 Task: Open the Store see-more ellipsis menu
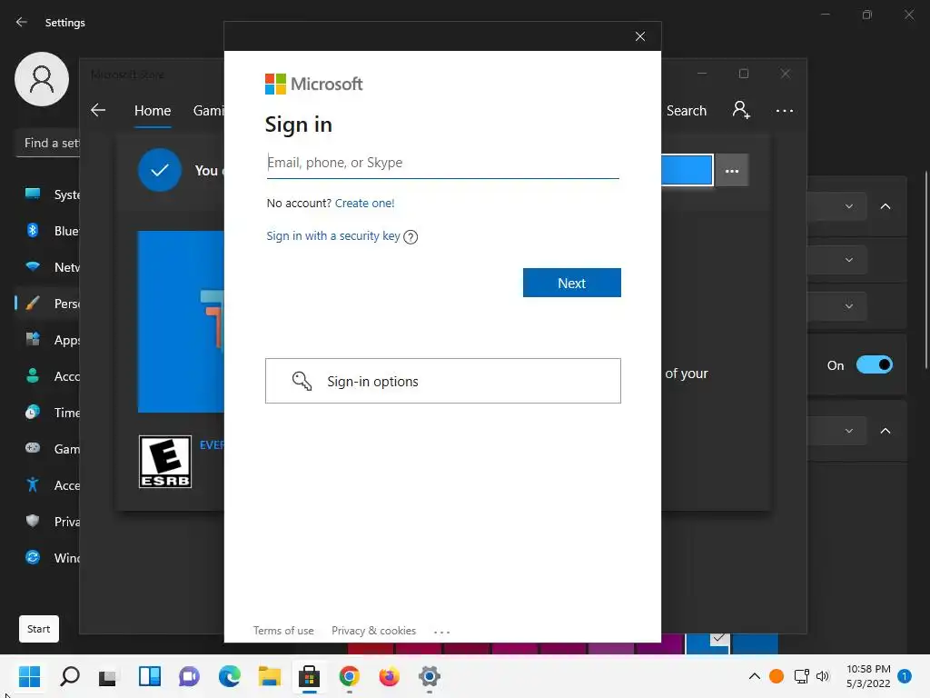[784, 111]
